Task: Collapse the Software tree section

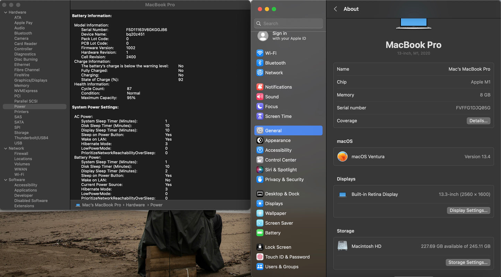Action: tap(6, 180)
